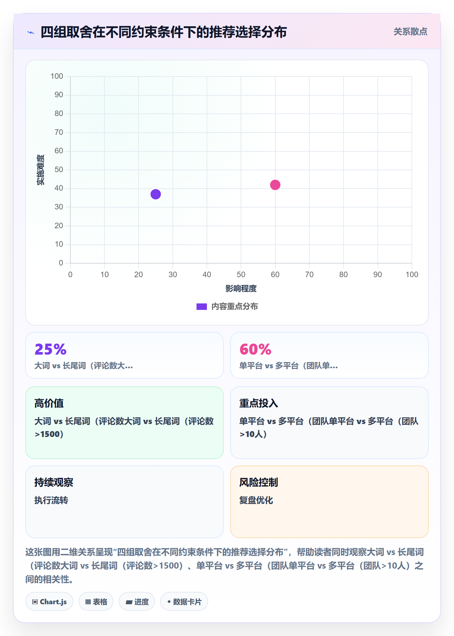
Task: Click the bar icon in the 进度 tag
Action: click(129, 602)
